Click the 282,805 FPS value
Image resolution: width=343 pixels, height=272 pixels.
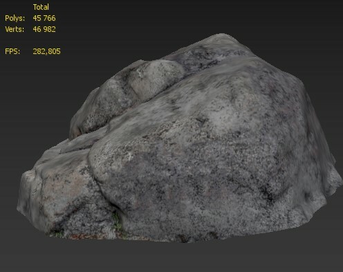[46, 51]
